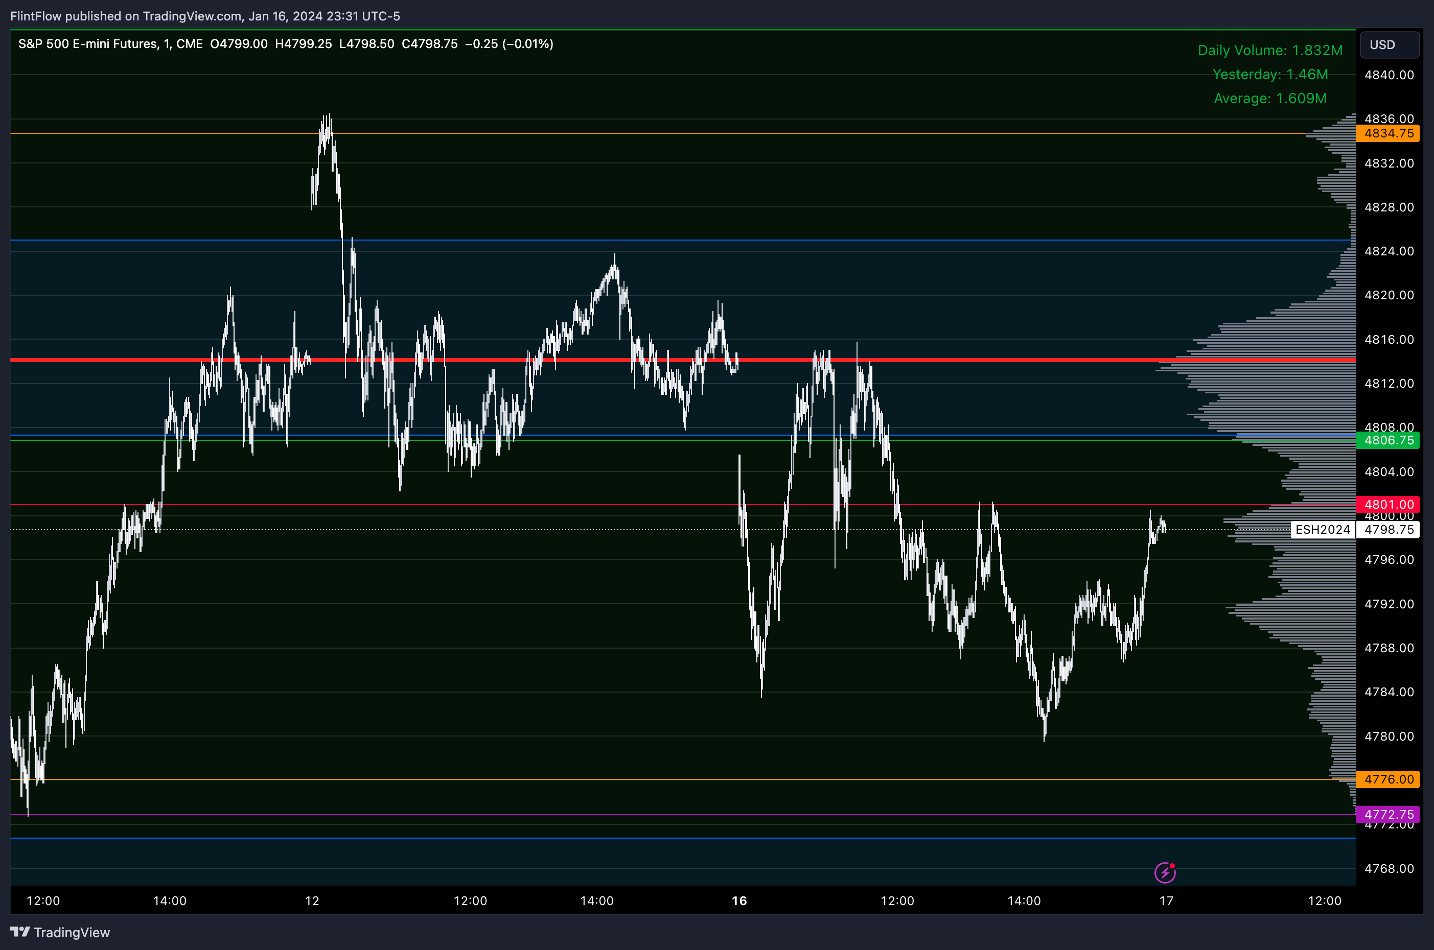Select the orange 4834.75 price label
The height and width of the screenshot is (950, 1434).
click(x=1388, y=133)
